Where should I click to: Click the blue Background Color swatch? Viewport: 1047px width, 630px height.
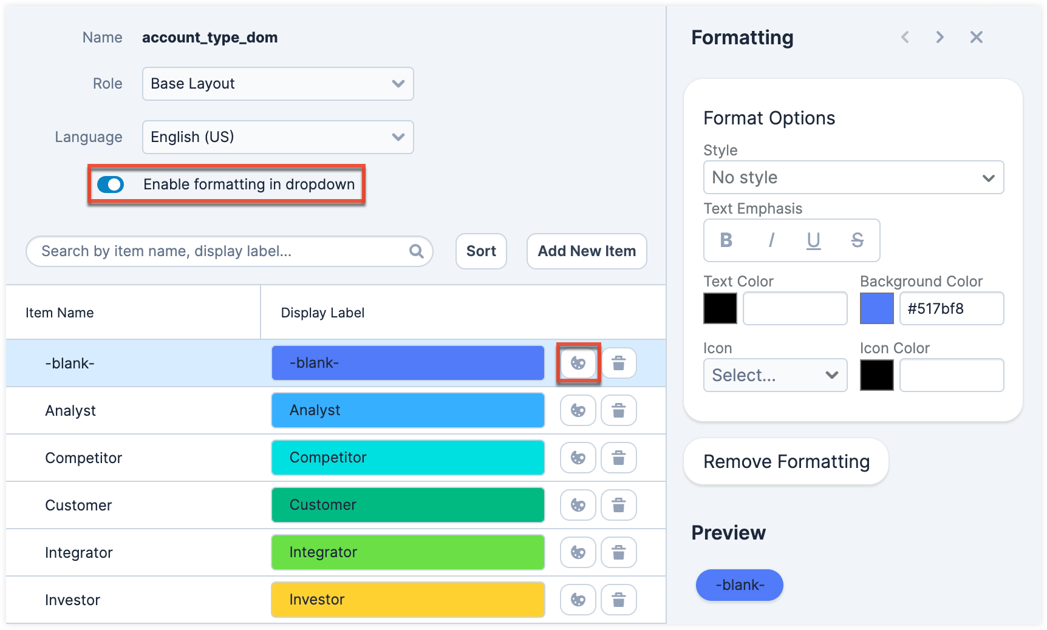pyautogui.click(x=876, y=308)
